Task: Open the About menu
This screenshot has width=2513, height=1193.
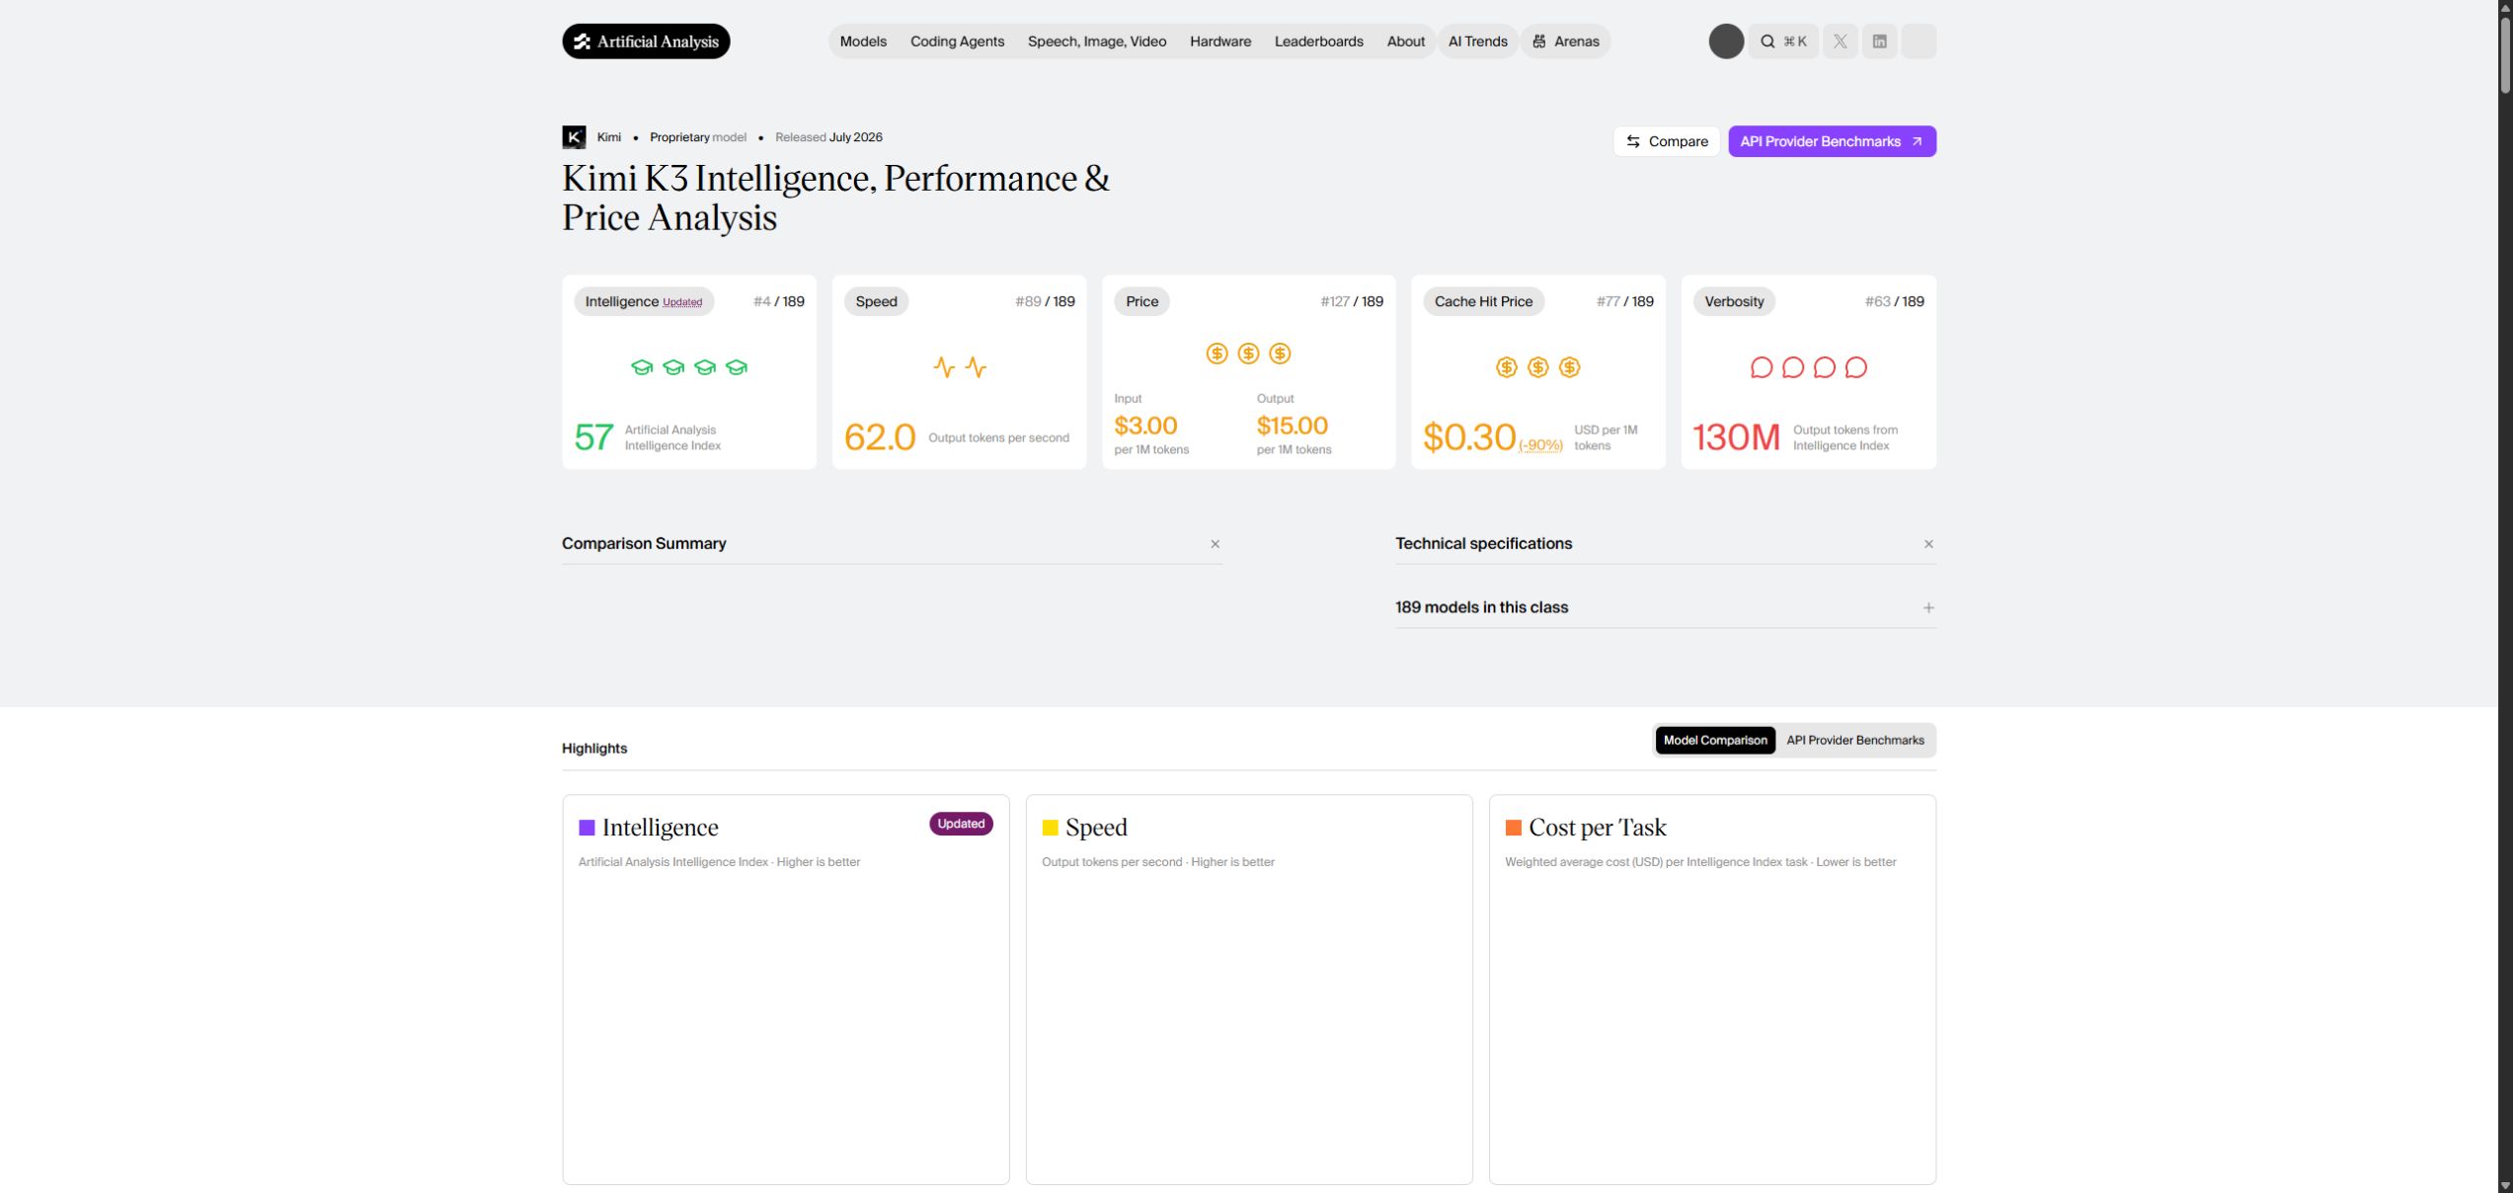Action: [1405, 41]
